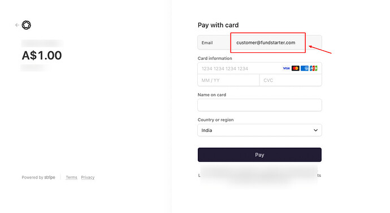Screen dimensions: 390x213
Task: Click the Mastercard brand icon
Action: click(x=296, y=68)
